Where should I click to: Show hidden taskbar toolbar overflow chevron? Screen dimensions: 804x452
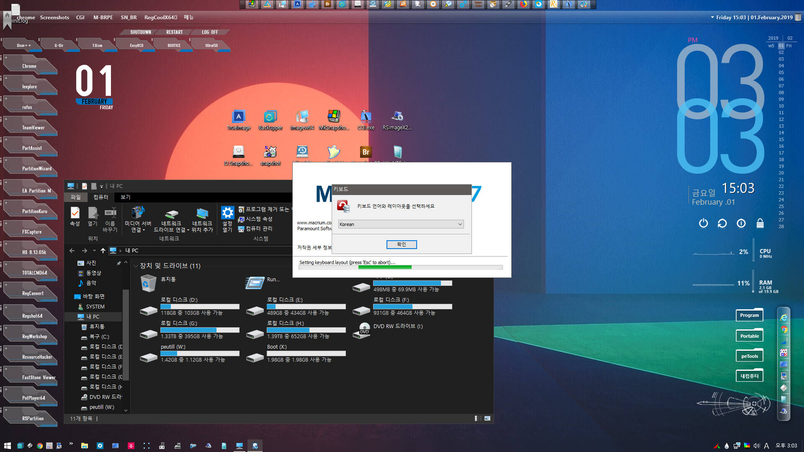[x=71, y=444]
